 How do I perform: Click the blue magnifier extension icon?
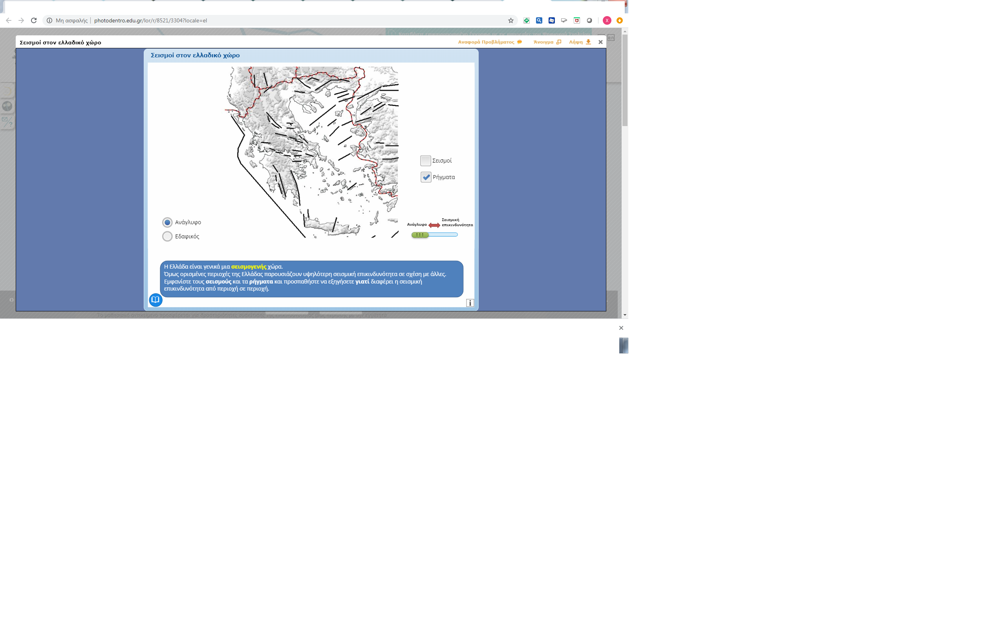point(539,20)
